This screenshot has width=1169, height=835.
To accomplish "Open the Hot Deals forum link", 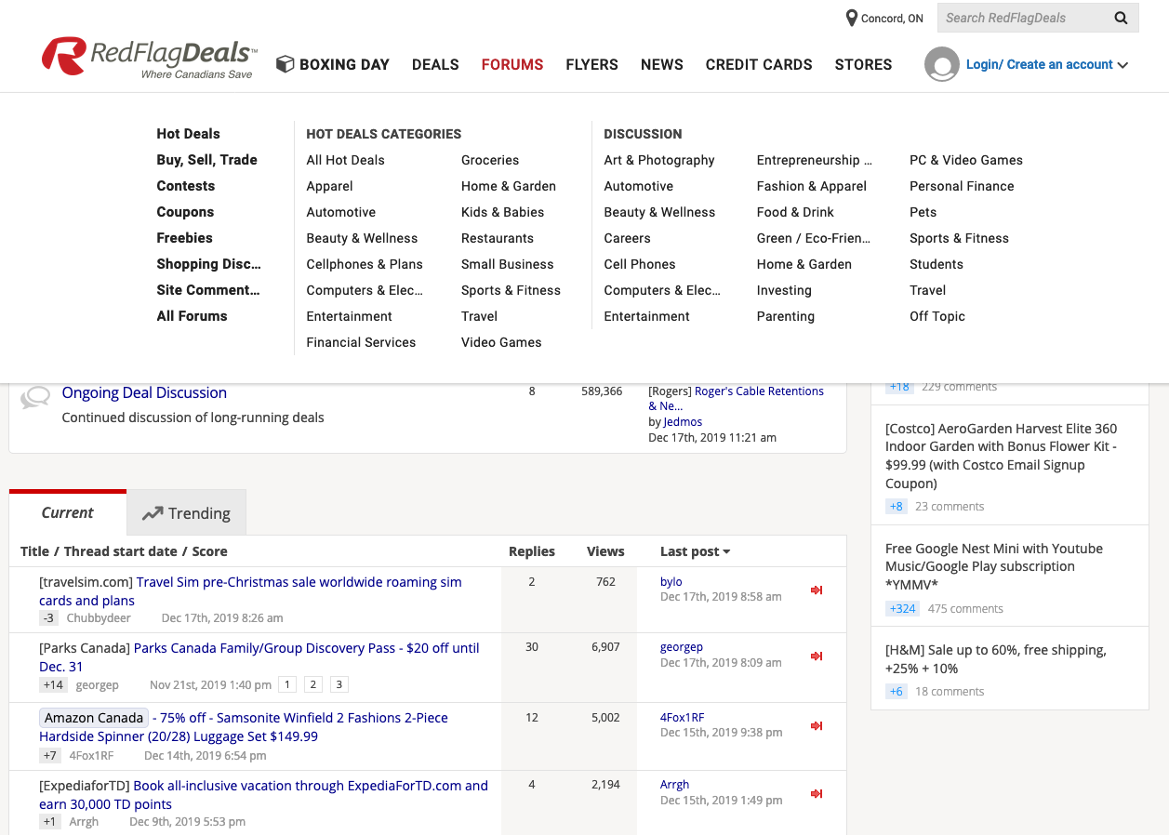I will (x=188, y=134).
